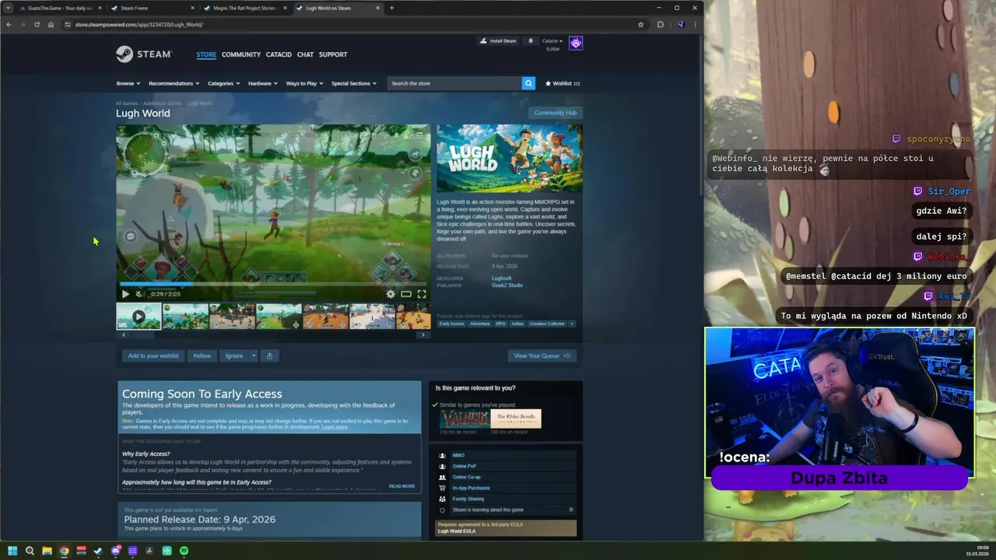The width and height of the screenshot is (996, 560).
Task: Open the Catacid account dropdown
Action: [552, 40]
